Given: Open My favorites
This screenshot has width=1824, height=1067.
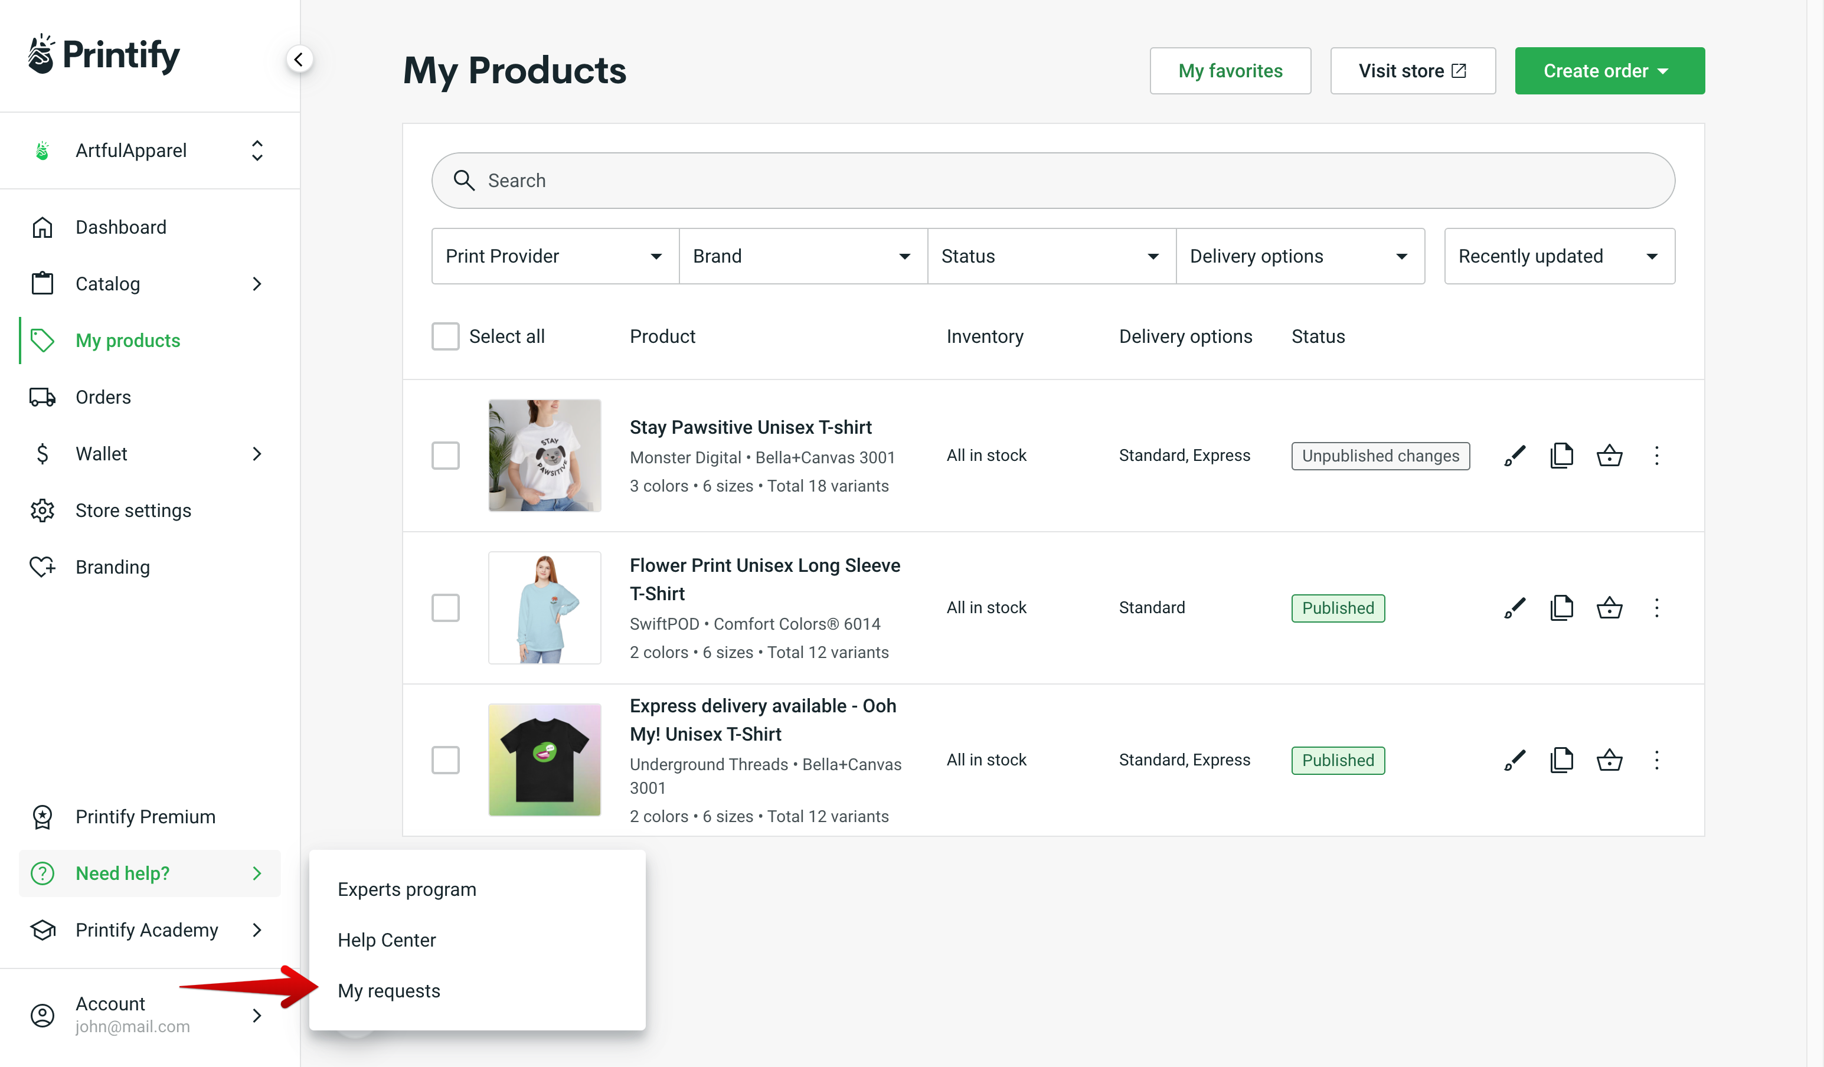Looking at the screenshot, I should click(1230, 70).
